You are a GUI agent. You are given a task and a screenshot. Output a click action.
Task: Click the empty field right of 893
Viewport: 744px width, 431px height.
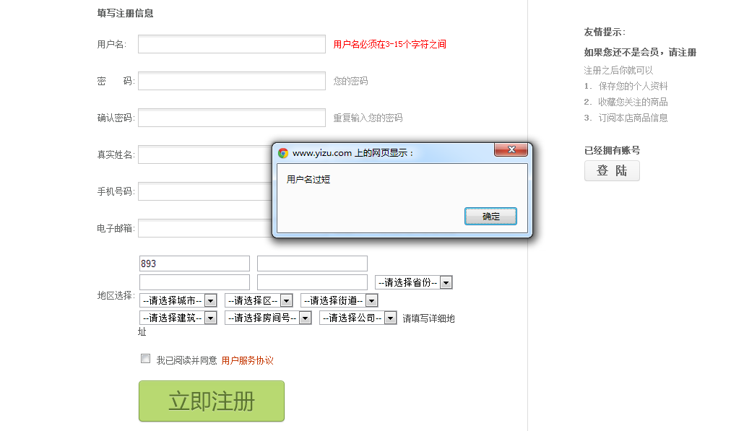pyautogui.click(x=312, y=264)
